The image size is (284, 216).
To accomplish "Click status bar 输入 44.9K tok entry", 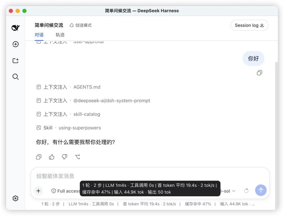I will point(234,204).
